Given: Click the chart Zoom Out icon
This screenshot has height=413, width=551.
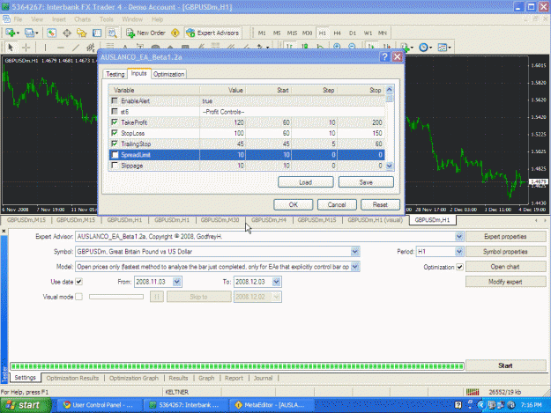Looking at the screenshot, I should coord(352,47).
